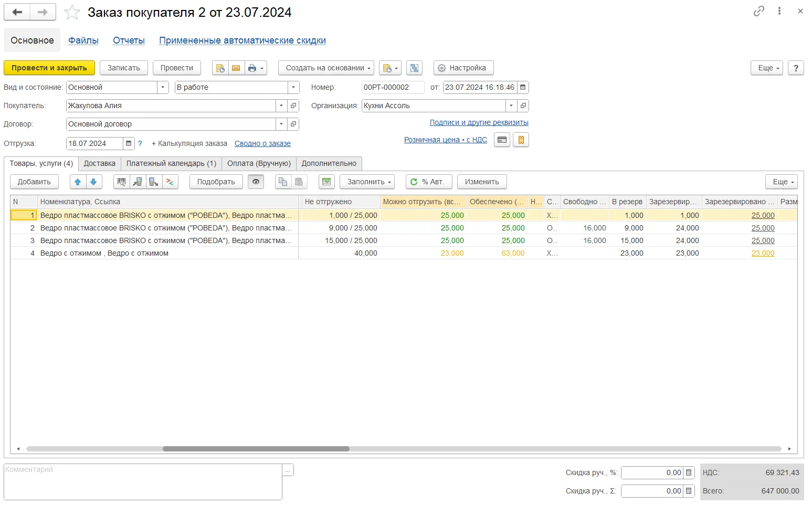Open calendar picker for document date

point(523,87)
